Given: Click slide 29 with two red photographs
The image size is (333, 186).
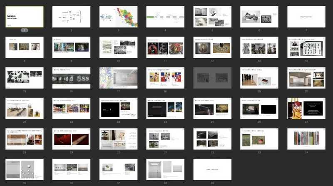Looking at the screenshot, I should [71, 139].
